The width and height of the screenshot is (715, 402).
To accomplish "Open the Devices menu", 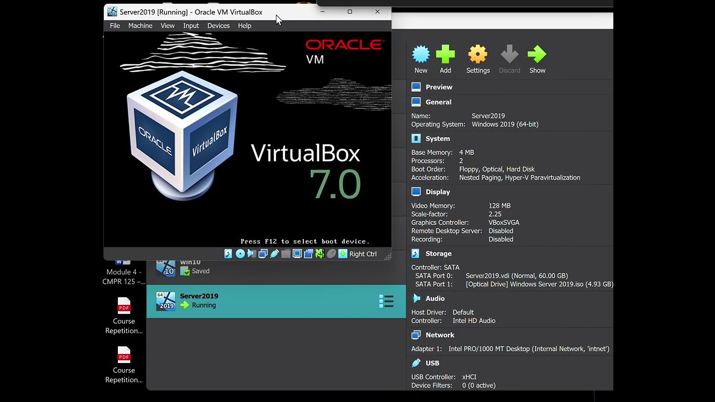I will pos(218,26).
